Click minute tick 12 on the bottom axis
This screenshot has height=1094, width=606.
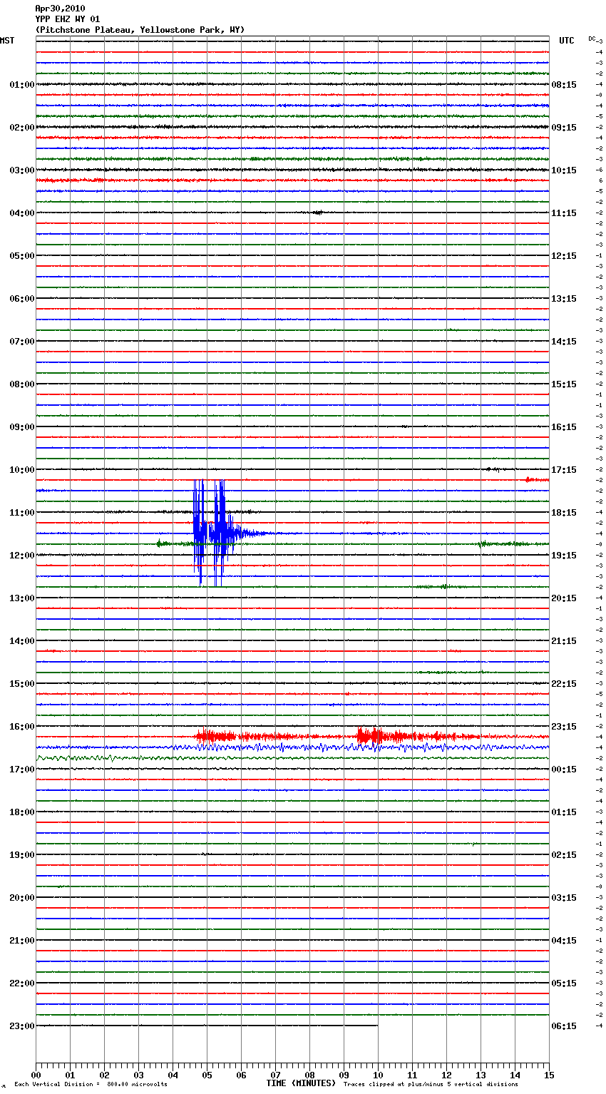446,1075
